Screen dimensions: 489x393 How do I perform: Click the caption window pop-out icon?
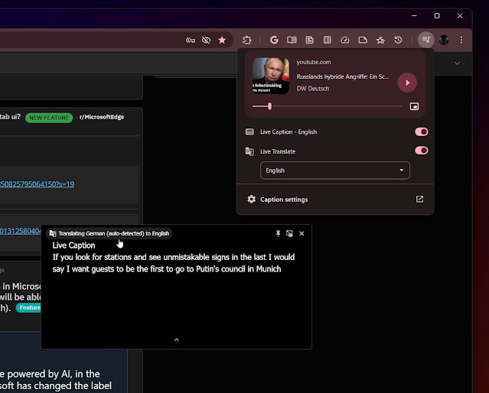[289, 233]
